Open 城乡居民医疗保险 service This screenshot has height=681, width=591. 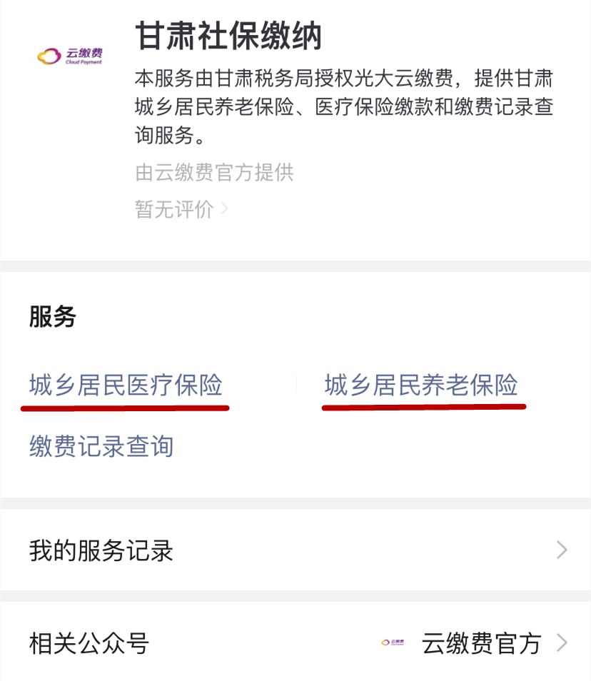click(x=126, y=385)
